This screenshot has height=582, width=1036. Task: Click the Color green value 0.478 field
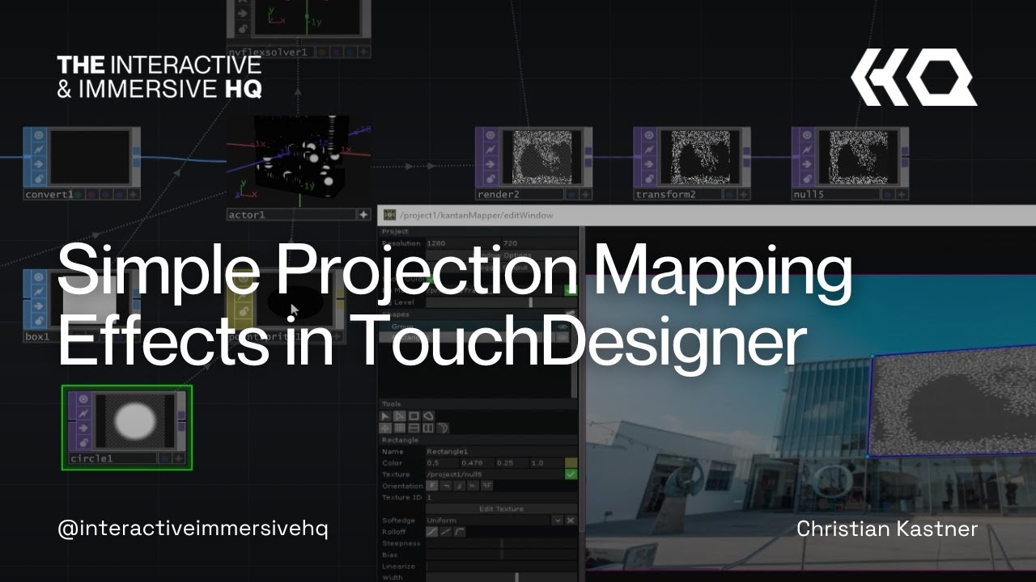pyautogui.click(x=478, y=463)
